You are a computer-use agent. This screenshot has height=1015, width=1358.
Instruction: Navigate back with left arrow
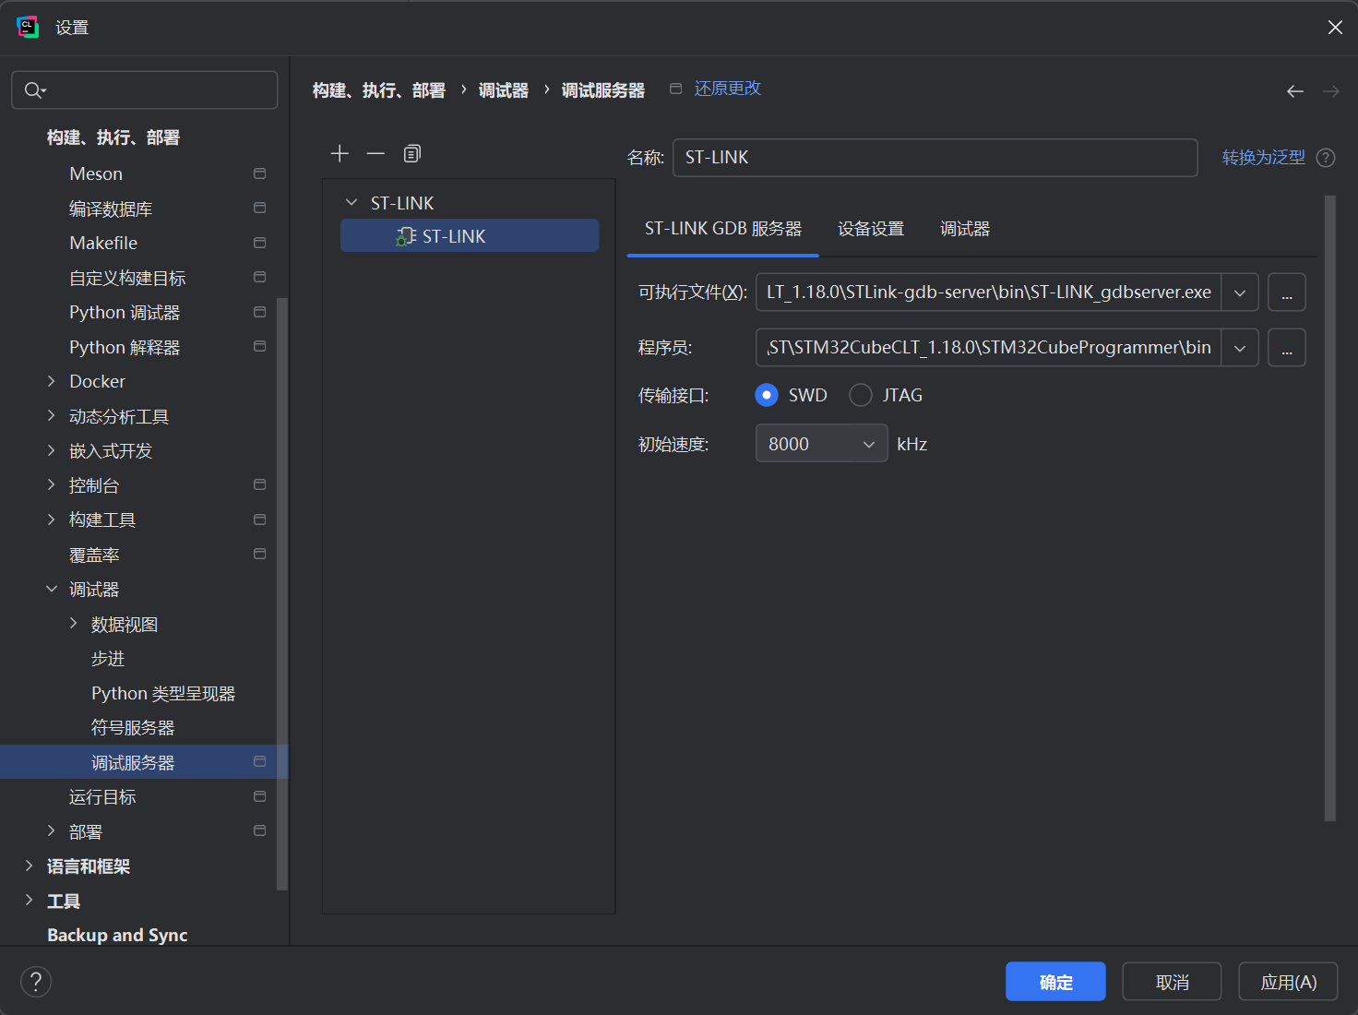1295,90
